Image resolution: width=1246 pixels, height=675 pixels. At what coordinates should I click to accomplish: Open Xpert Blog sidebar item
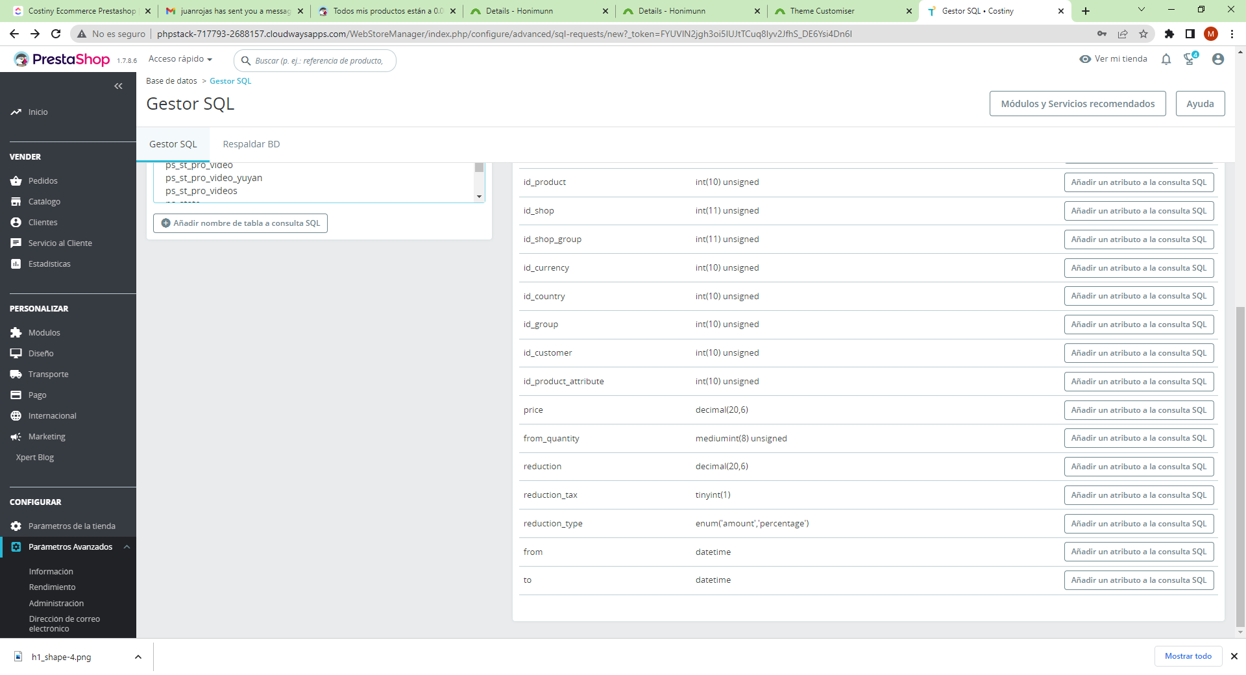[35, 458]
